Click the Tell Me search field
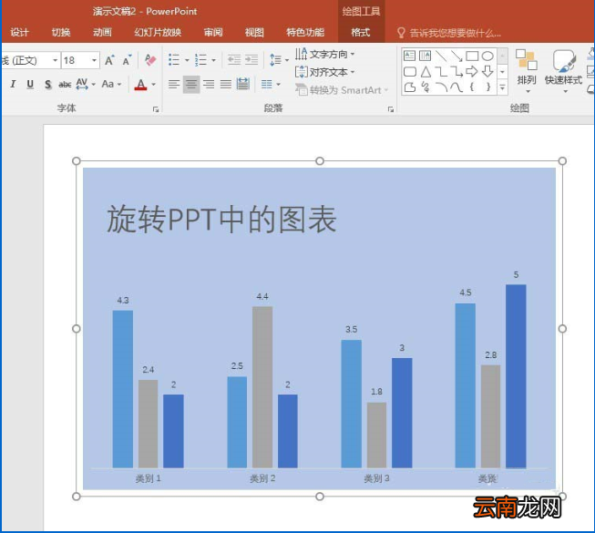This screenshot has width=595, height=533. (455, 33)
